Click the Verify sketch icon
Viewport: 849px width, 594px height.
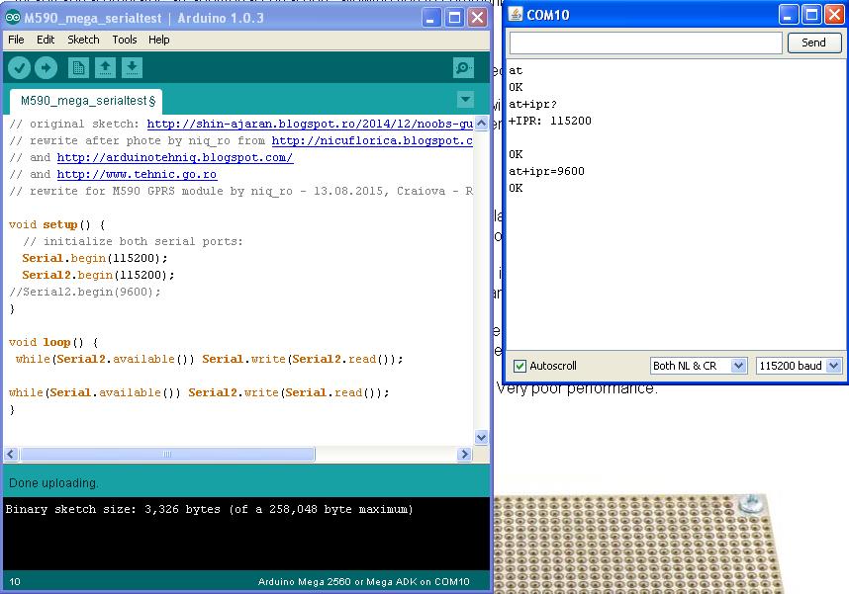click(x=19, y=68)
